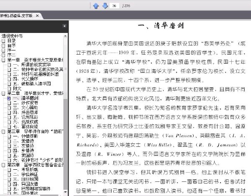Open bookmark 三、林纾与钱基博的纠葛
The image size is (251, 196).
click(36, 74)
